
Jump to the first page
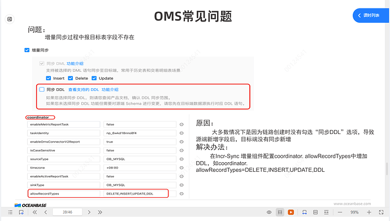coord(35,212)
